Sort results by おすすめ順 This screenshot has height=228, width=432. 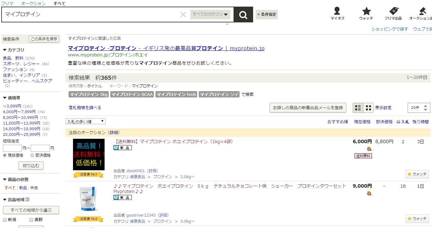pyautogui.click(x=338, y=122)
